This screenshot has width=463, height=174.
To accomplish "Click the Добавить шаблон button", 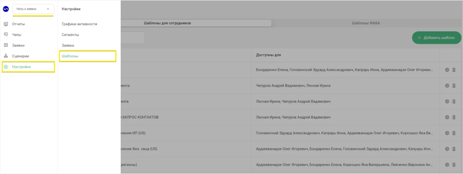I will (436, 38).
